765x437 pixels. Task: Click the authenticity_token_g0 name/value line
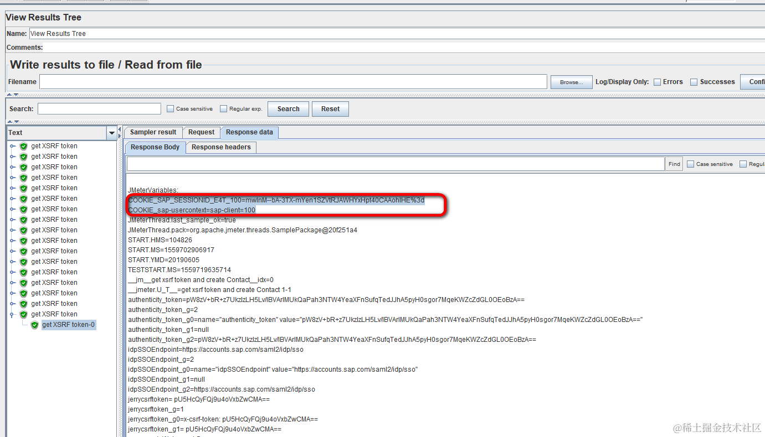385,320
